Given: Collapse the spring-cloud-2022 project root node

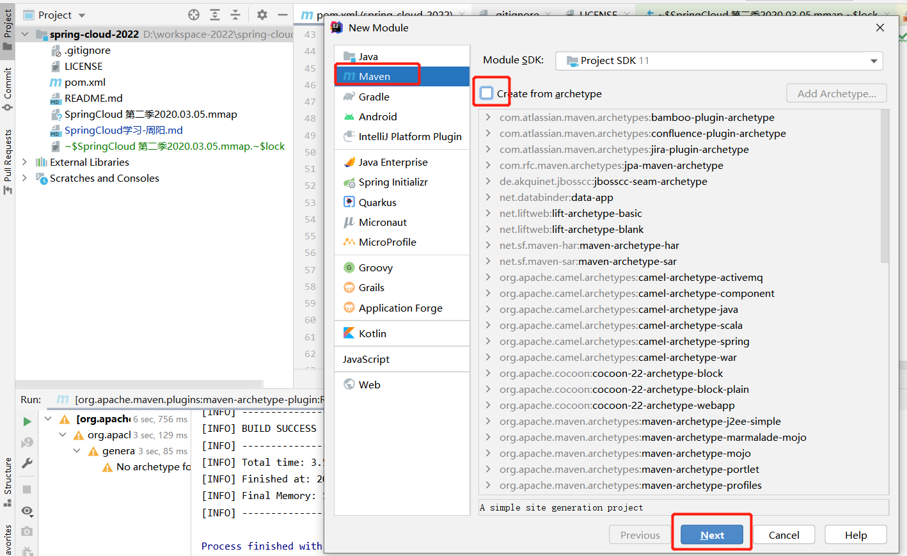Looking at the screenshot, I should tap(25, 34).
